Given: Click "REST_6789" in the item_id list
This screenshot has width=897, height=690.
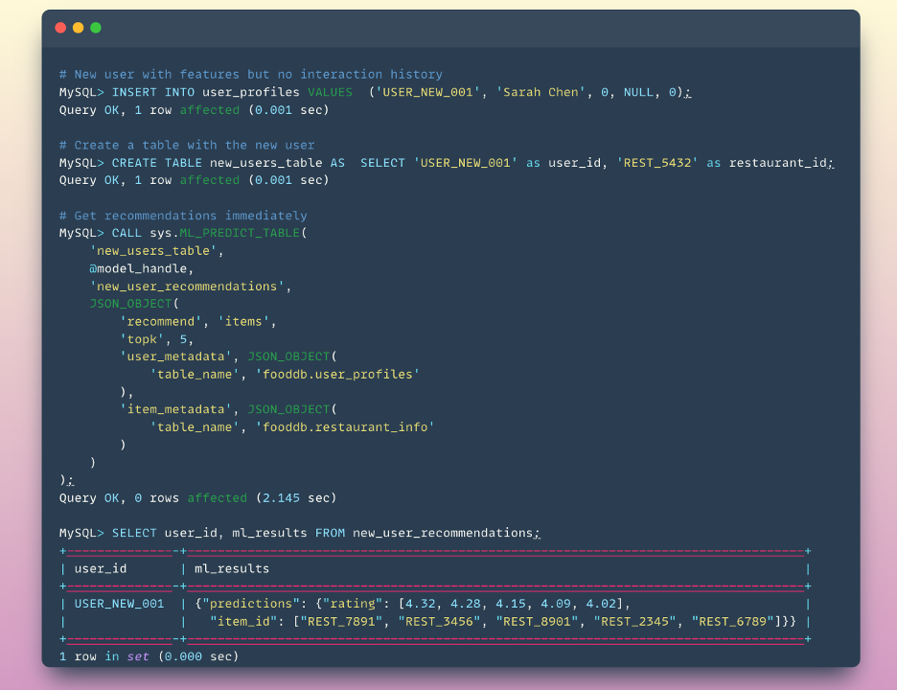Looking at the screenshot, I should 733,621.
